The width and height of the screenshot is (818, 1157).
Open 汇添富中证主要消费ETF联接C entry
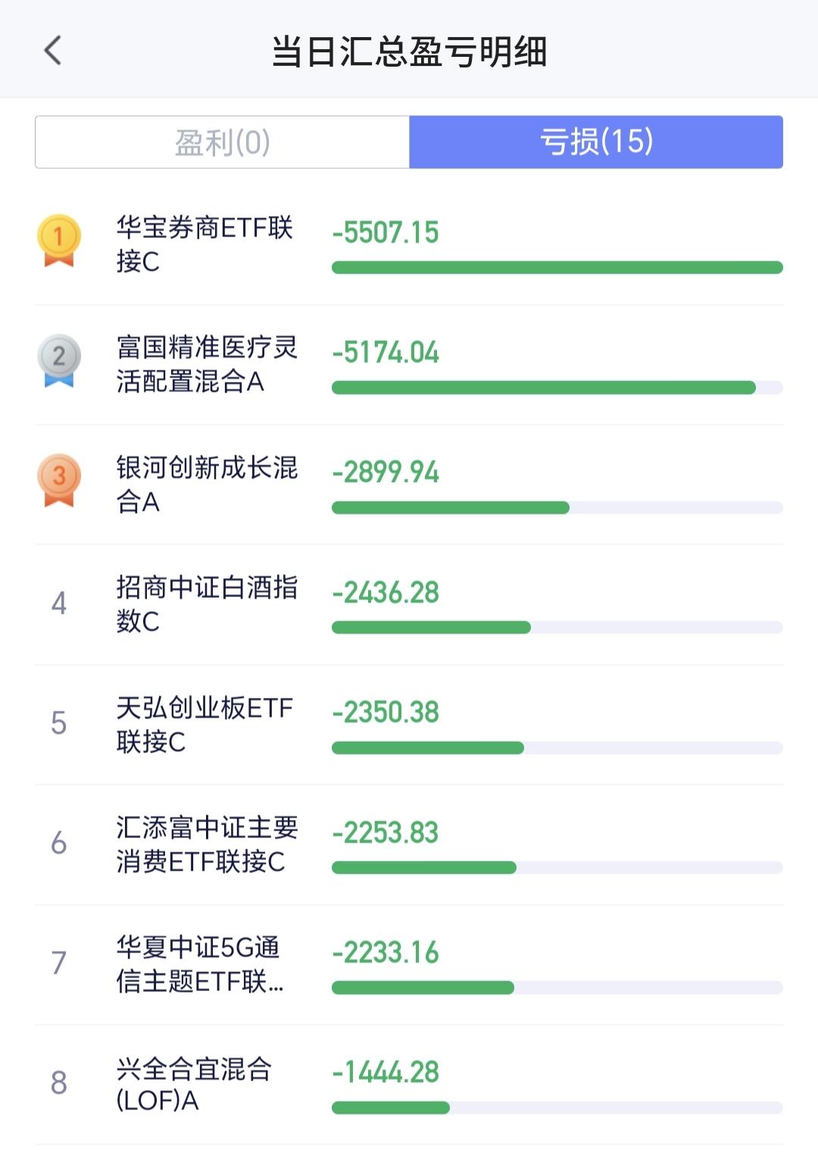tap(409, 844)
